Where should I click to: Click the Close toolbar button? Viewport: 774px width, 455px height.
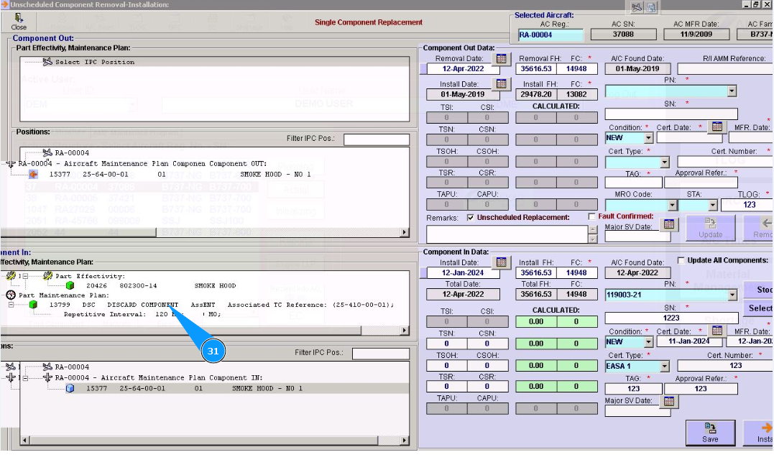pos(18,22)
